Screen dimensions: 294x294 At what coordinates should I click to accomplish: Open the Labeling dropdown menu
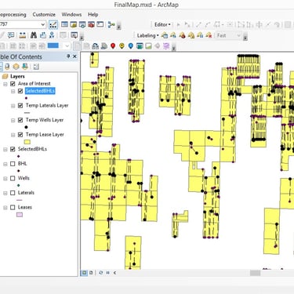147,35
